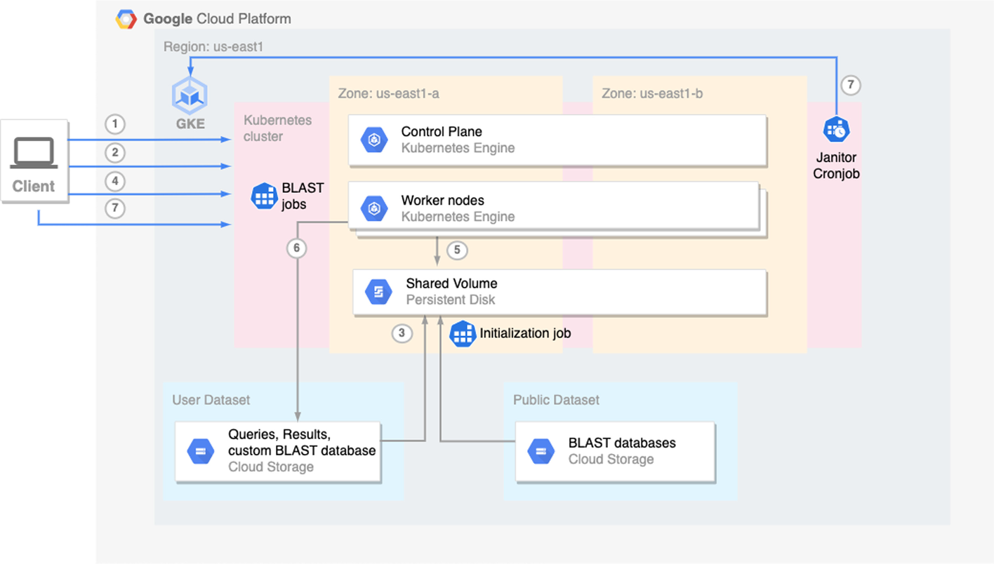Click the 'Client' text label
This screenshot has height=564, width=994.
[x=34, y=187]
